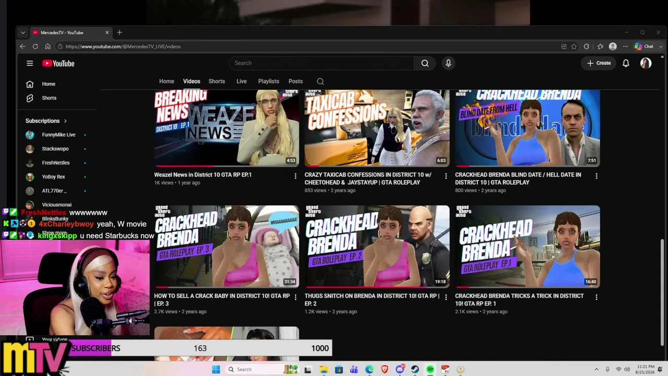The width and height of the screenshot is (668, 376).
Task: Start voice search with the microphone icon
Action: point(448,63)
